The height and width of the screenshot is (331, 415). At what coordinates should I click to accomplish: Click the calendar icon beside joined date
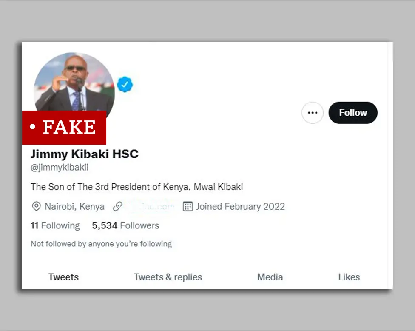(x=187, y=206)
